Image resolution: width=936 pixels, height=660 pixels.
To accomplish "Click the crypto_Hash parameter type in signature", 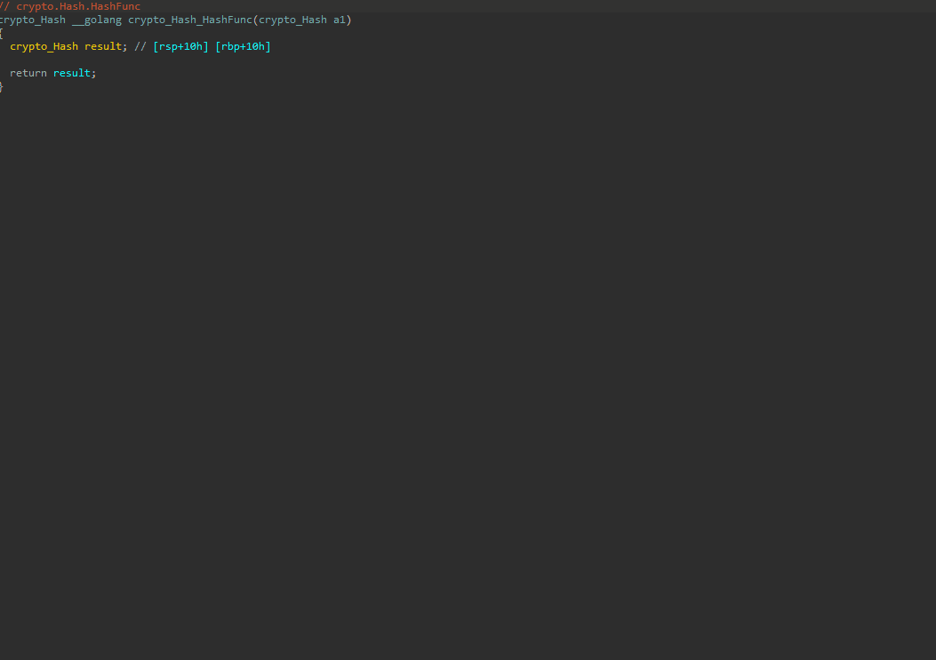I will pos(292,20).
